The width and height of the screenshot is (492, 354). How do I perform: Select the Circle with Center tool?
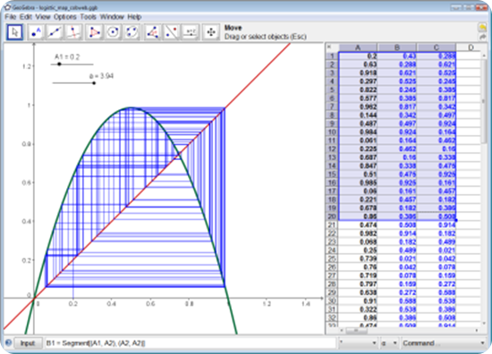113,32
